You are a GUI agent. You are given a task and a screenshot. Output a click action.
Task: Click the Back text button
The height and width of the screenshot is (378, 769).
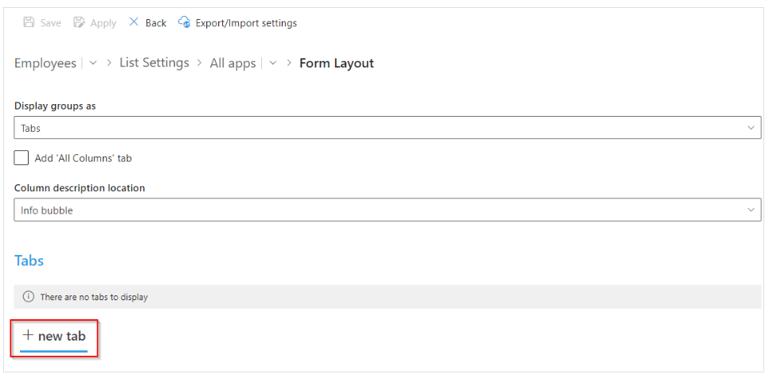click(156, 23)
